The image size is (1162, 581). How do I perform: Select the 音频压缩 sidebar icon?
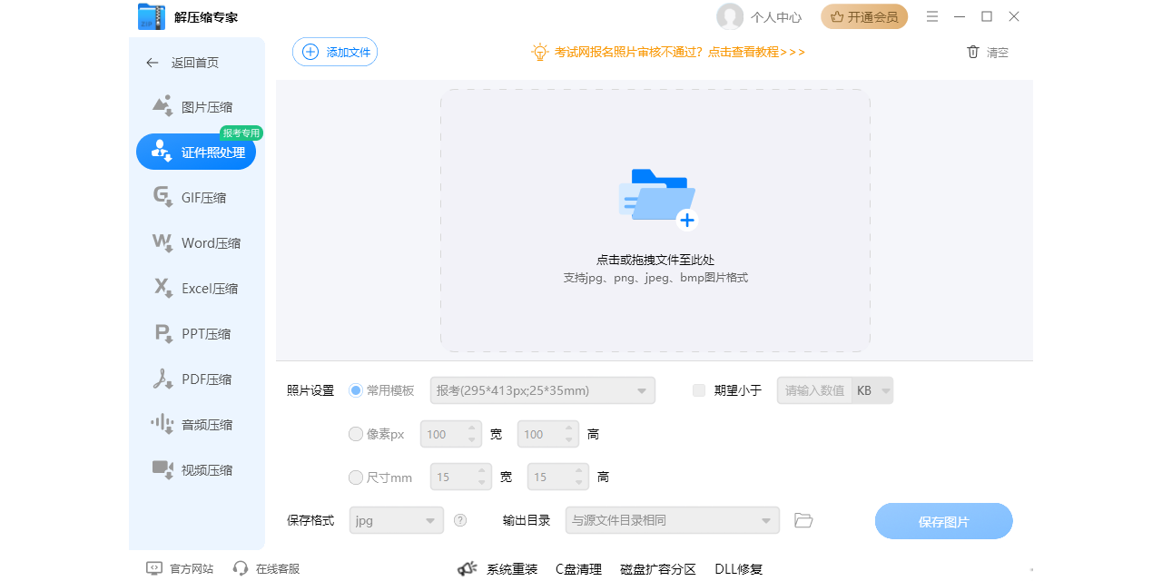[196, 424]
